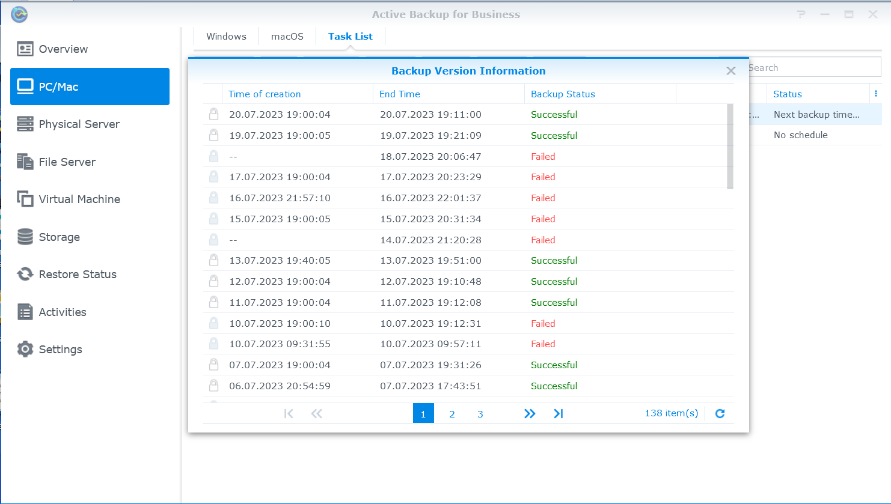Image resolution: width=891 pixels, height=504 pixels.
Task: Open the Activities list icon
Action: click(x=25, y=312)
